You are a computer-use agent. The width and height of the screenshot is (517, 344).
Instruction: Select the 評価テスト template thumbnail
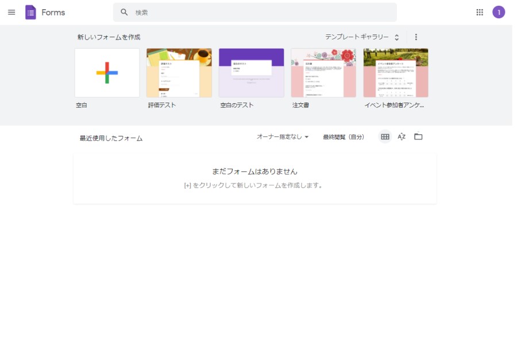(x=179, y=73)
